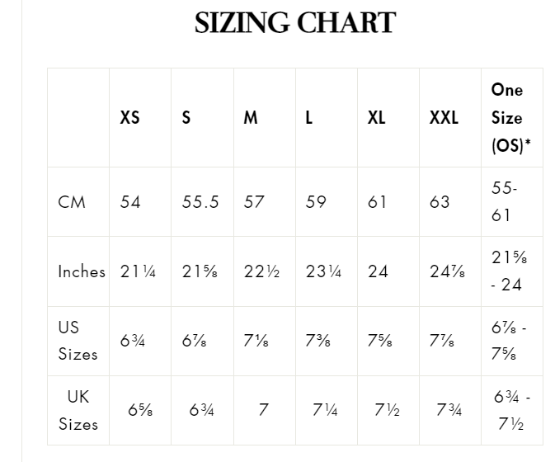Click the S size column header
Image resolution: width=555 pixels, height=462 pixels.
click(x=186, y=117)
